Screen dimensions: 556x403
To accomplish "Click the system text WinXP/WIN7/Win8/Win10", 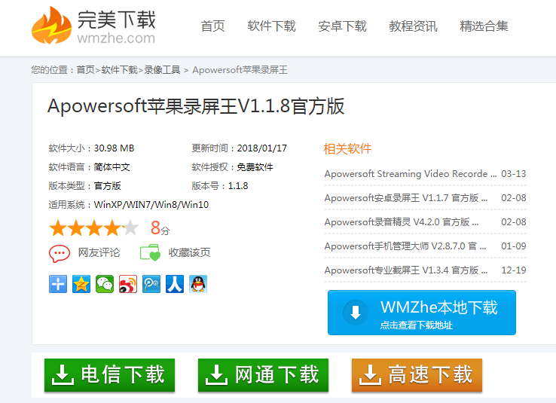I will click(x=151, y=204).
